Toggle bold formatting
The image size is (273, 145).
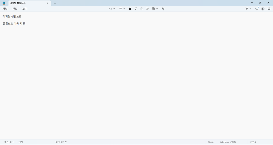tap(130, 9)
